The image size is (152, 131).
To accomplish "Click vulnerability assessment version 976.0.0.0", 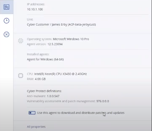I will (x=103, y=101).
